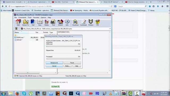This screenshot has height=96, width=170.
Task: Click Help button in extraction dialog
Action: [77, 66]
